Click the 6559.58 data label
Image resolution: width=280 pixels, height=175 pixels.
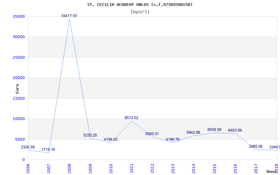[214, 130]
